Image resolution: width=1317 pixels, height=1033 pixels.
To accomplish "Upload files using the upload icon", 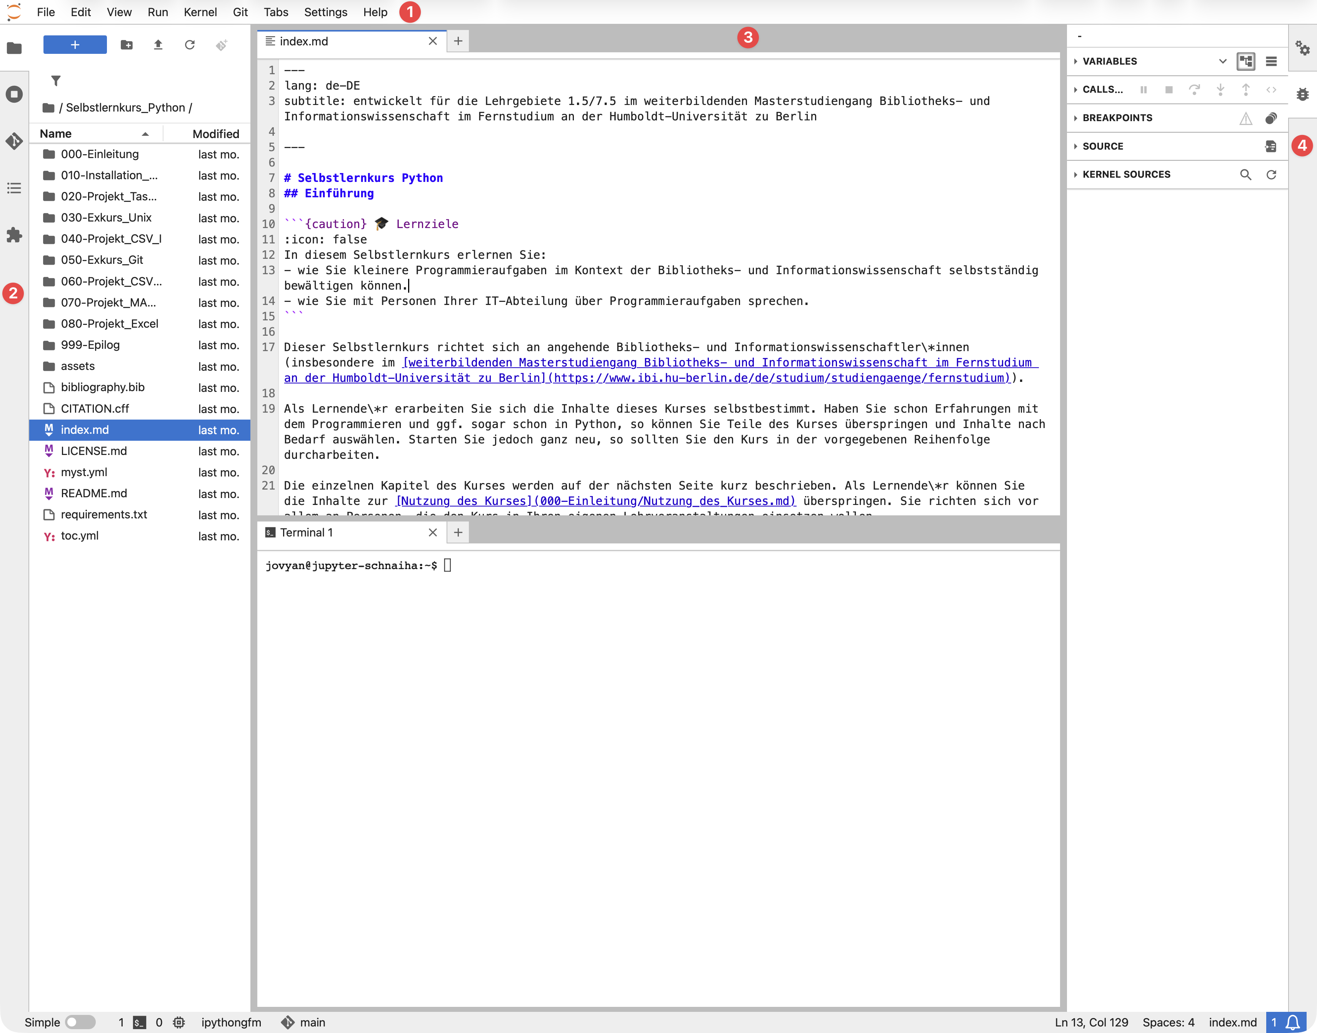I will [158, 45].
